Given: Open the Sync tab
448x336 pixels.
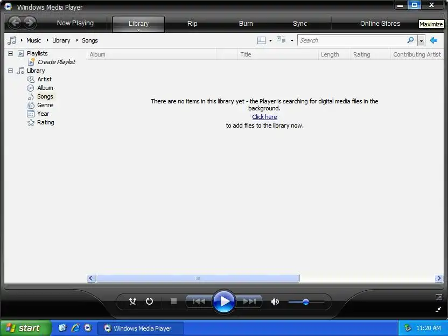Looking at the screenshot, I should [x=300, y=24].
